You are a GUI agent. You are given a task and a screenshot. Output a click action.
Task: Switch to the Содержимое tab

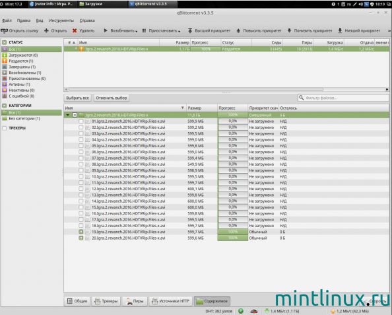pos(212,301)
